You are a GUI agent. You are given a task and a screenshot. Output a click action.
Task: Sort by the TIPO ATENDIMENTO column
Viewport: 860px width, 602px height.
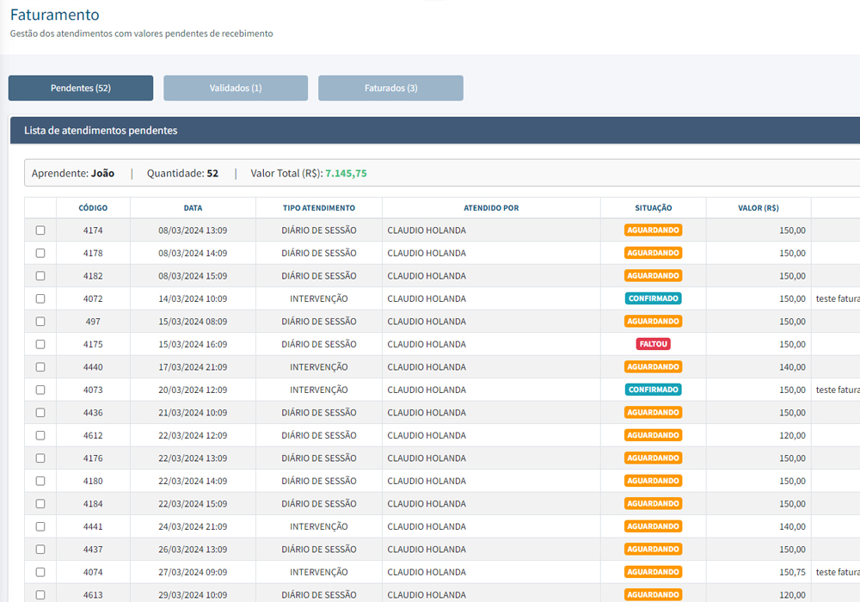[x=318, y=208]
